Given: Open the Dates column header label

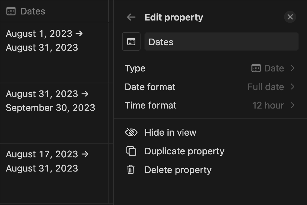Looking at the screenshot, I should [33, 11].
